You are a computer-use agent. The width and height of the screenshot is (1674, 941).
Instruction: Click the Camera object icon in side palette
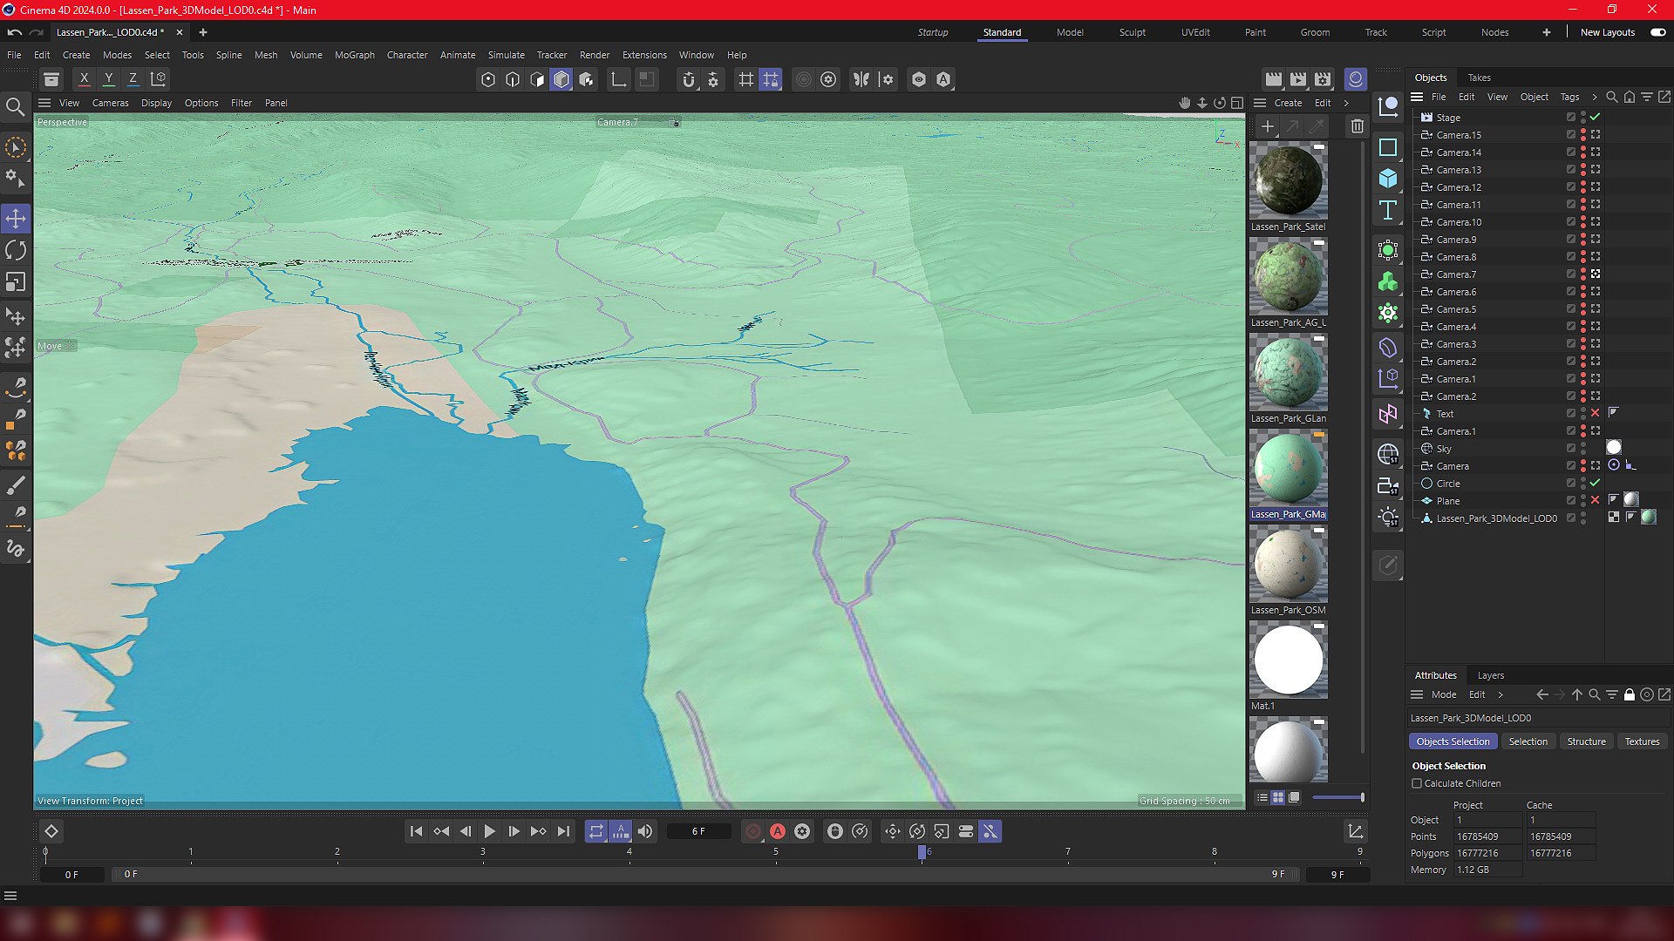tap(1388, 486)
